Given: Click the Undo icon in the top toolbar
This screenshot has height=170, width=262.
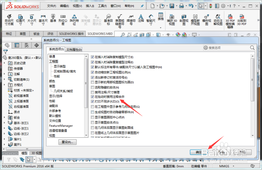Looking at the screenshot, I should pos(191,6).
